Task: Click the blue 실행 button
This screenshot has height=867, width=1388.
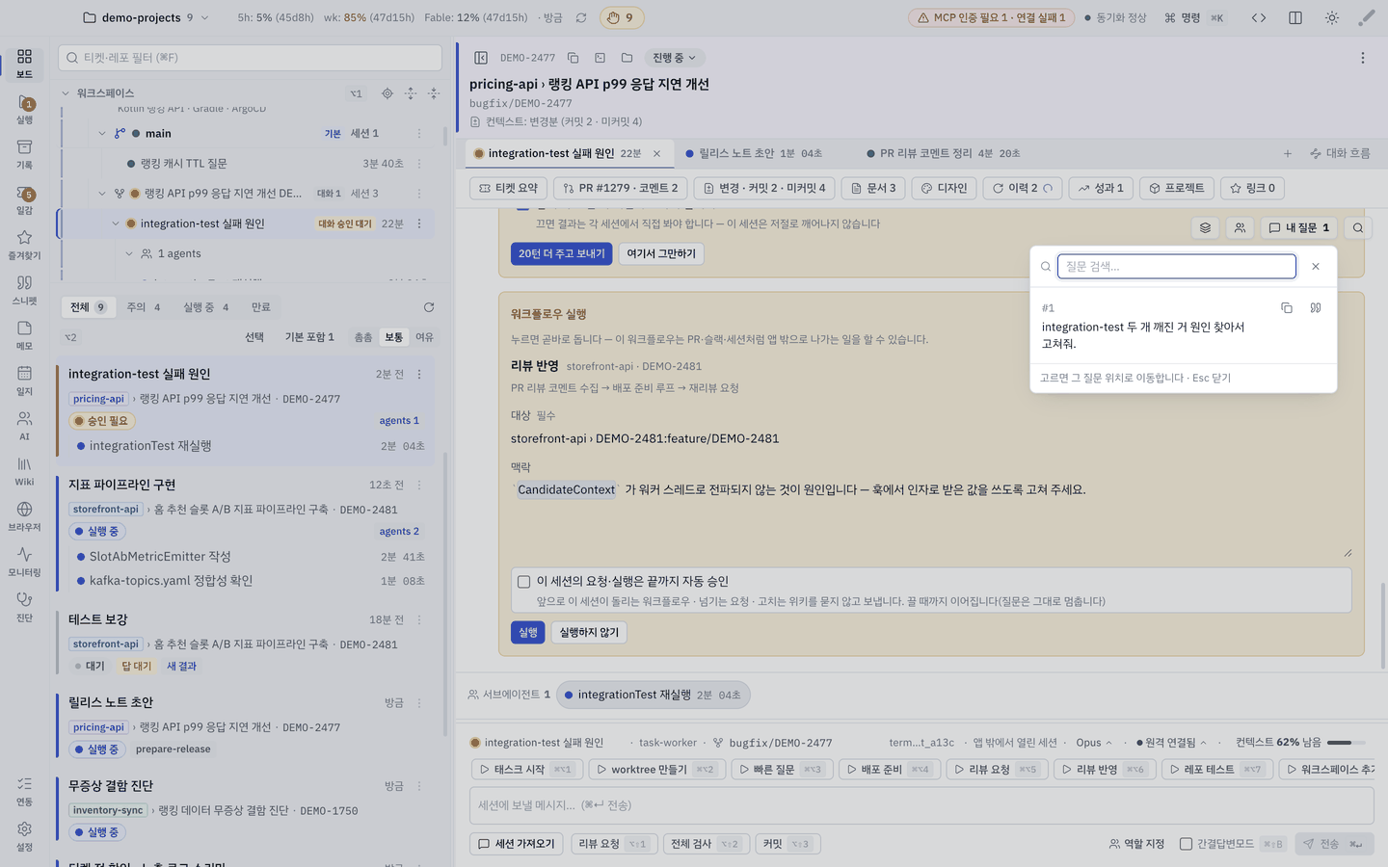Action: (528, 632)
